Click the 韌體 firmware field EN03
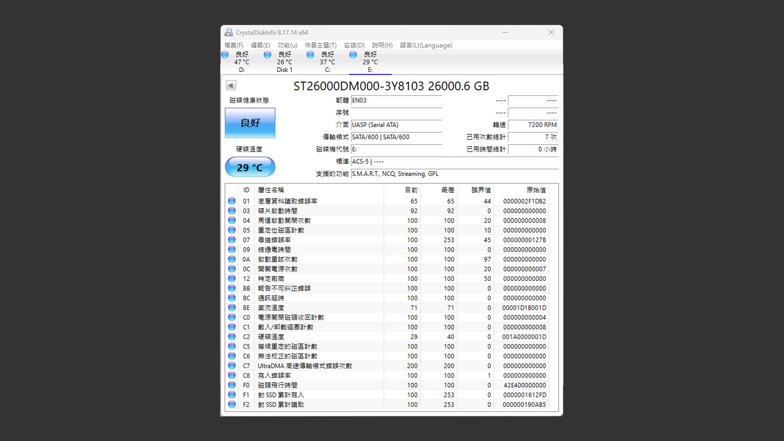The height and width of the screenshot is (441, 784). (x=396, y=100)
